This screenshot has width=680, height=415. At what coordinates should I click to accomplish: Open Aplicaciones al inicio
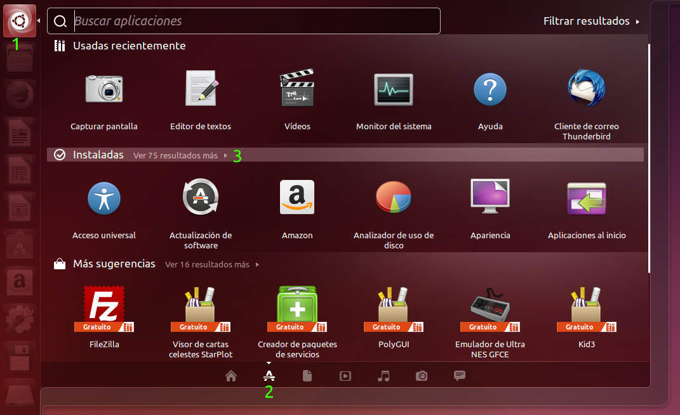pyautogui.click(x=586, y=198)
